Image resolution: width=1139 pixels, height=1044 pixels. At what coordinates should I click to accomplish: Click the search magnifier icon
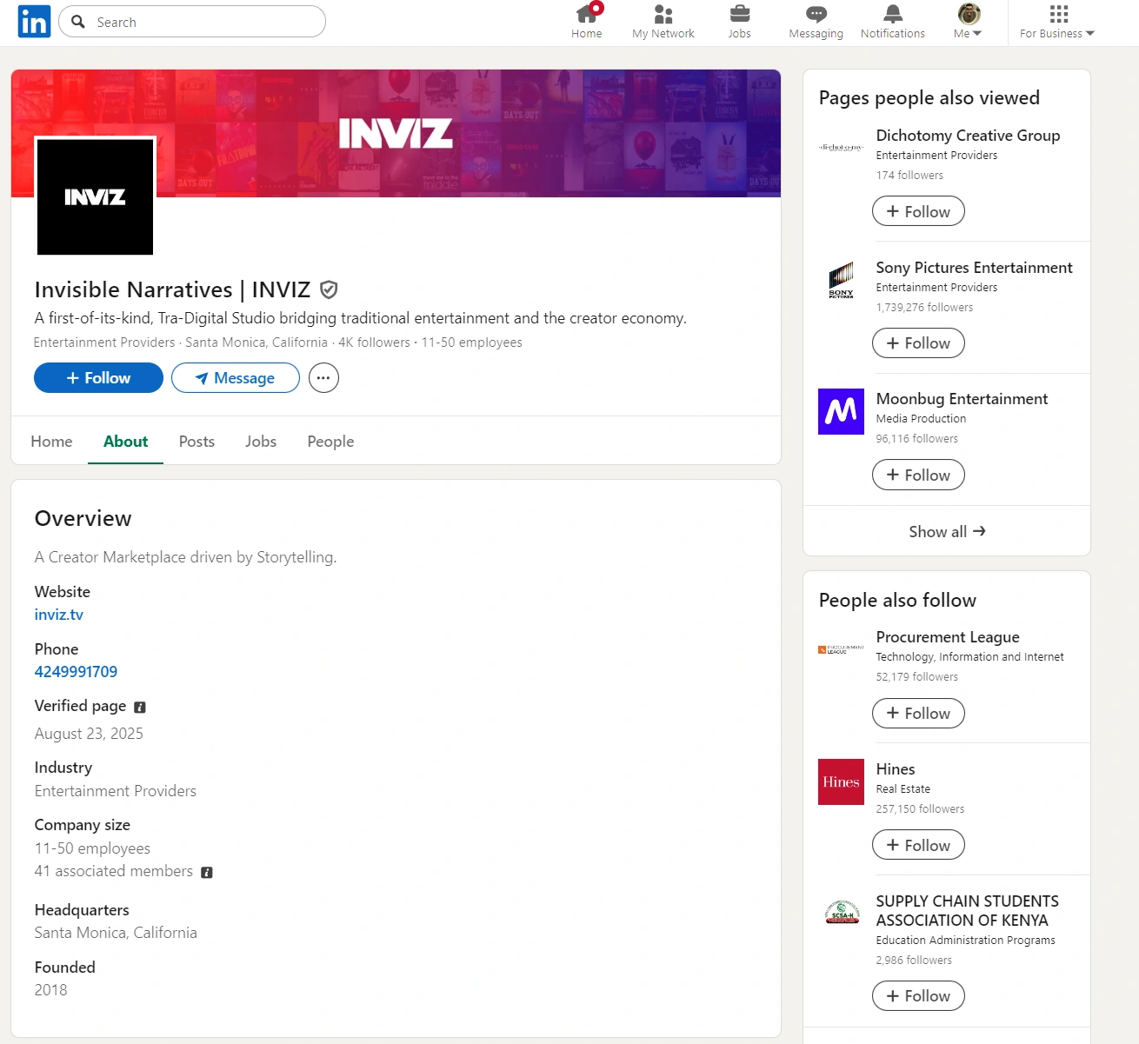(78, 22)
